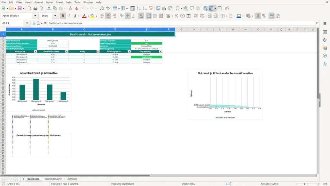
Task: Insert special character Omega icon
Action: (178, 8)
